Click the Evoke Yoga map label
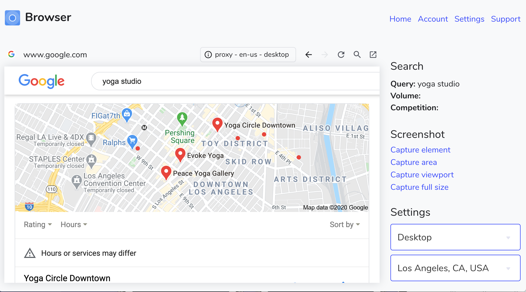This screenshot has width=526, height=292. pos(205,155)
